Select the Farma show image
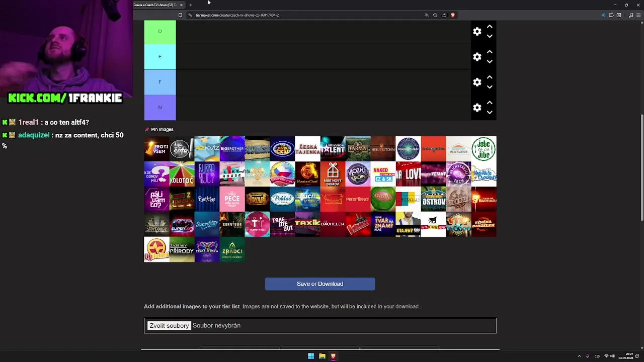 click(x=358, y=149)
